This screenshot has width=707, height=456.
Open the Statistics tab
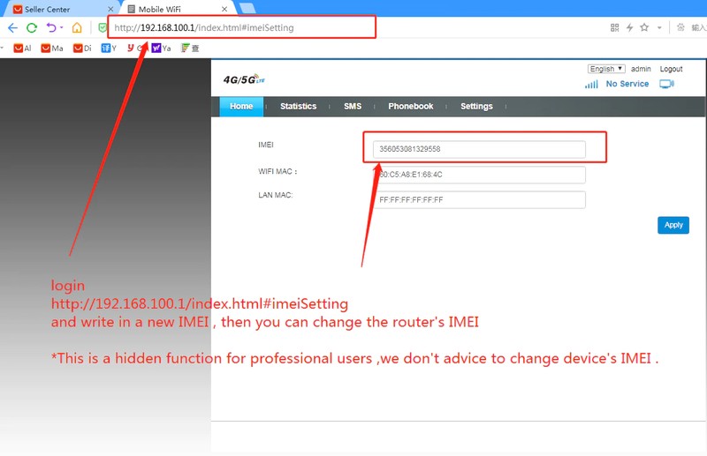(x=298, y=107)
